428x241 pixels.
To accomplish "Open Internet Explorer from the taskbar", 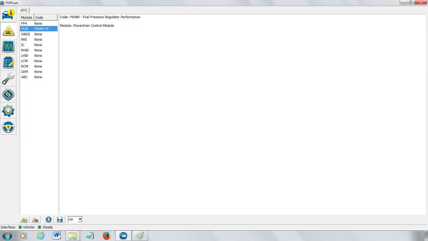I will pos(40,236).
